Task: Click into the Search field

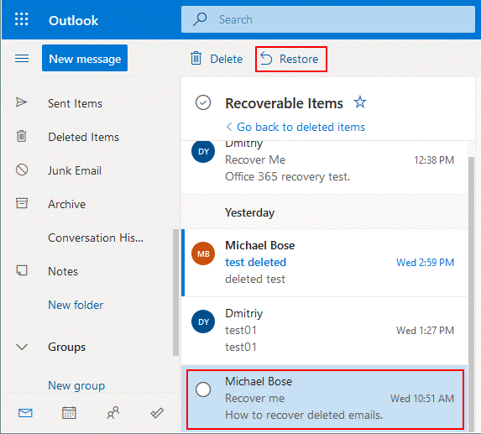Action: (x=328, y=19)
